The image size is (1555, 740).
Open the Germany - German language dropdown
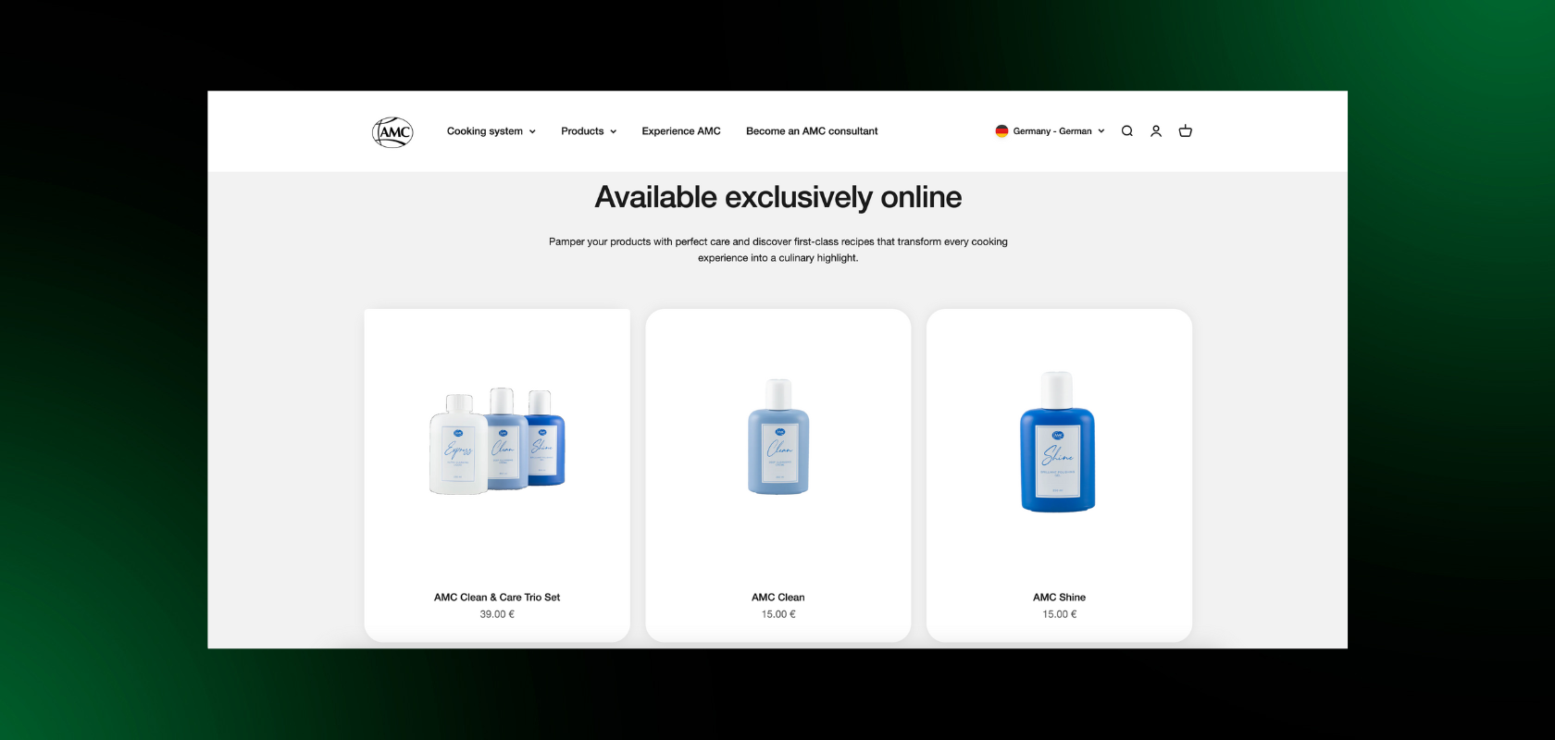[1050, 131]
